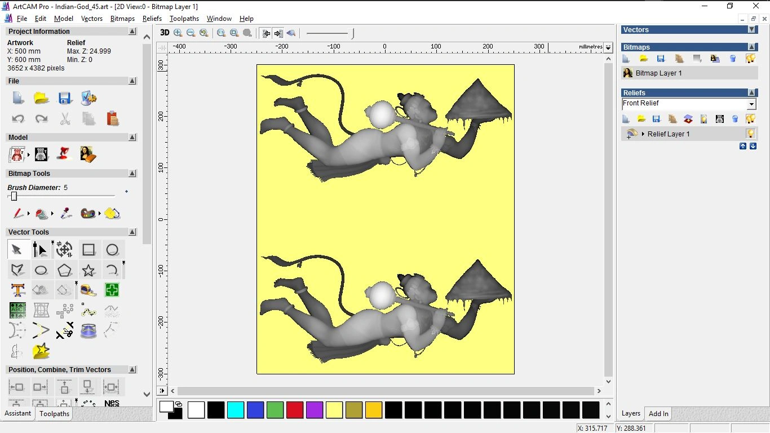Choose the cyan colour swatch

236,410
